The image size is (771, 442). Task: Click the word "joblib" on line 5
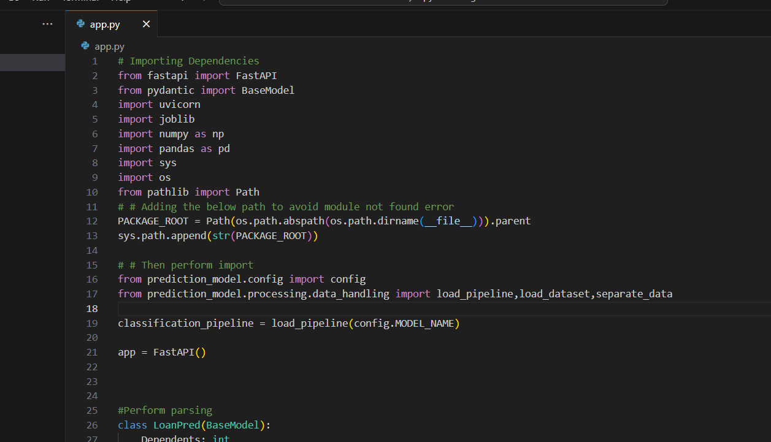point(177,119)
